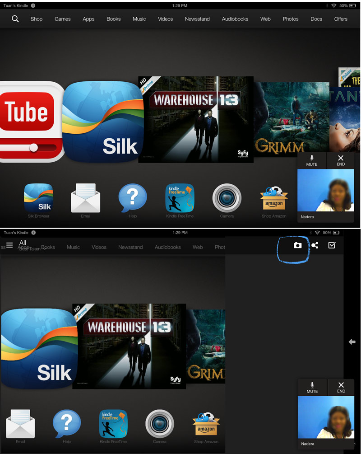
Task: Tap the share icon in the lower toolbar
Action: 315,246
